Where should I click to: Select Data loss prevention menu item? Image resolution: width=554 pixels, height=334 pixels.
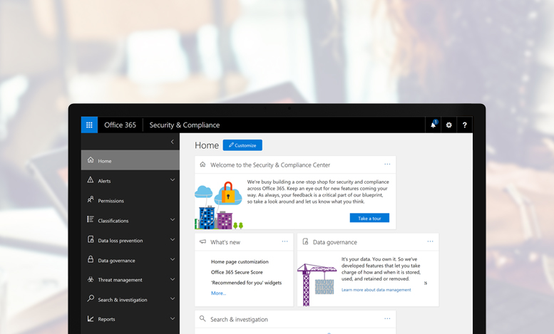pyautogui.click(x=130, y=240)
